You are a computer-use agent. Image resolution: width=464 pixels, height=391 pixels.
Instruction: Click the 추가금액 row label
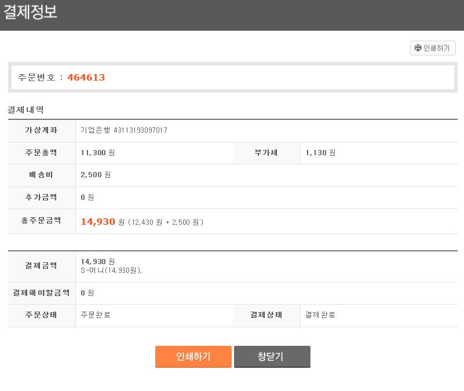pos(41,197)
